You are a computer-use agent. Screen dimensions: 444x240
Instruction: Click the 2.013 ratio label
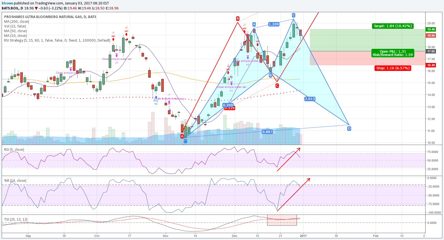pos(310,99)
